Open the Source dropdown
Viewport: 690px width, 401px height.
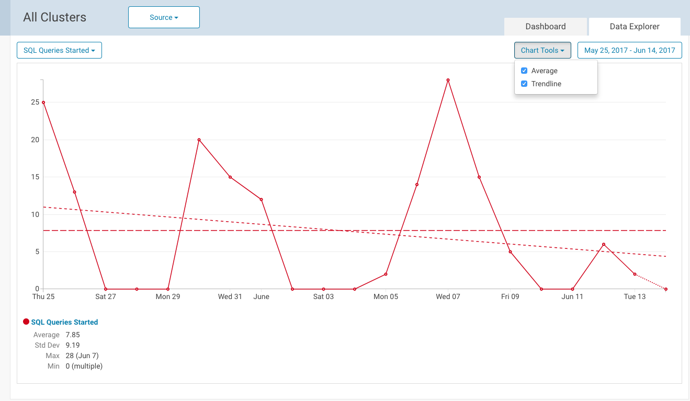(164, 17)
